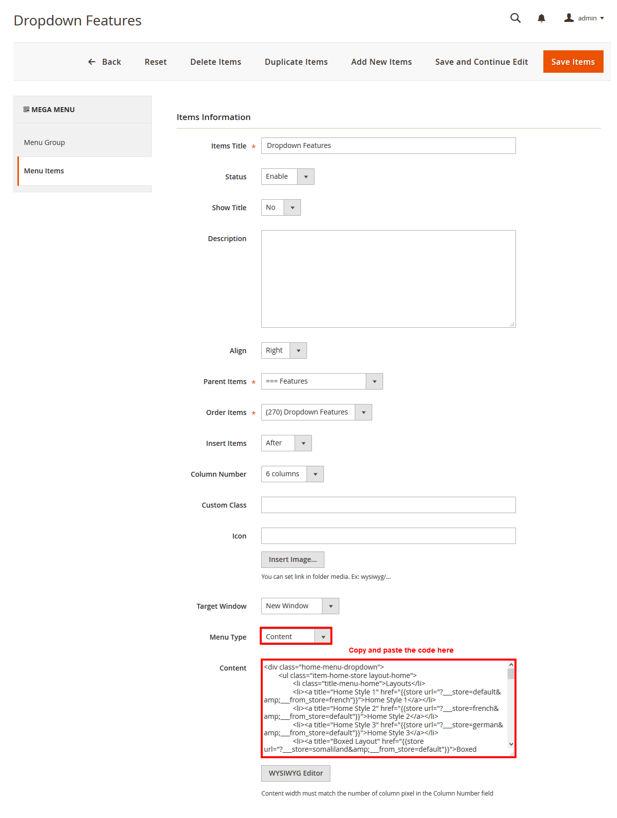Screen dimensions: 617x818
Task: Click the Description textarea resize handle
Action: coord(512,324)
